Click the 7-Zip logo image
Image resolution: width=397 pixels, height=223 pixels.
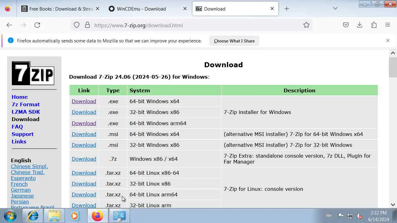[x=33, y=73]
